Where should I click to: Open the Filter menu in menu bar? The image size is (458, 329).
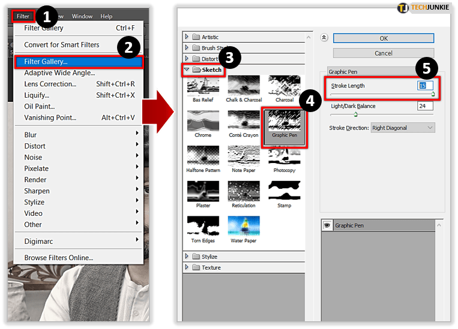pos(23,16)
